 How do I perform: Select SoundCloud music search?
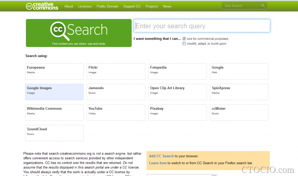54,133
